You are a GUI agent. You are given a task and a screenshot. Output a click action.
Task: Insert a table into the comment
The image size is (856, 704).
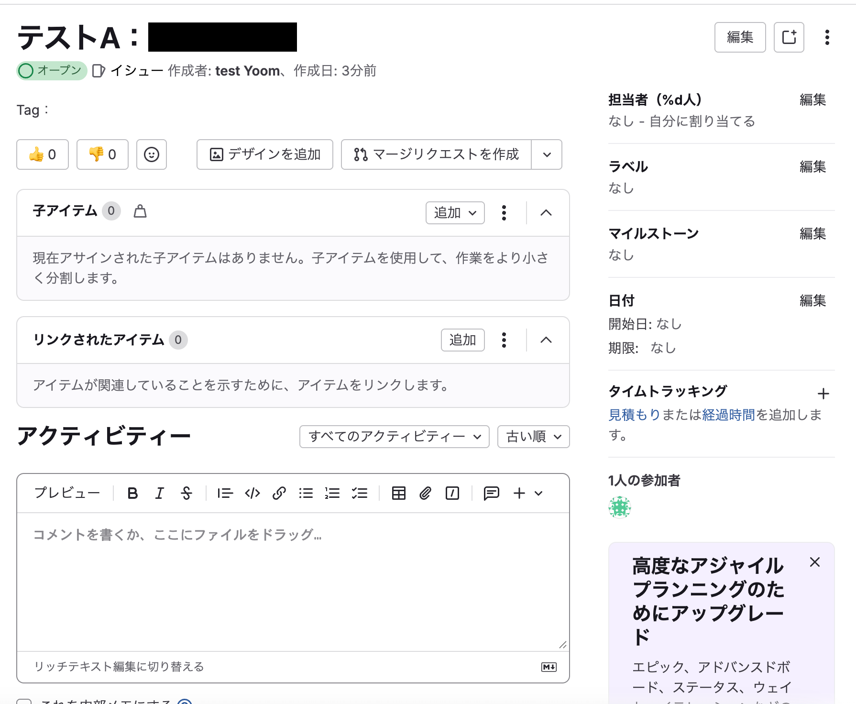point(398,493)
